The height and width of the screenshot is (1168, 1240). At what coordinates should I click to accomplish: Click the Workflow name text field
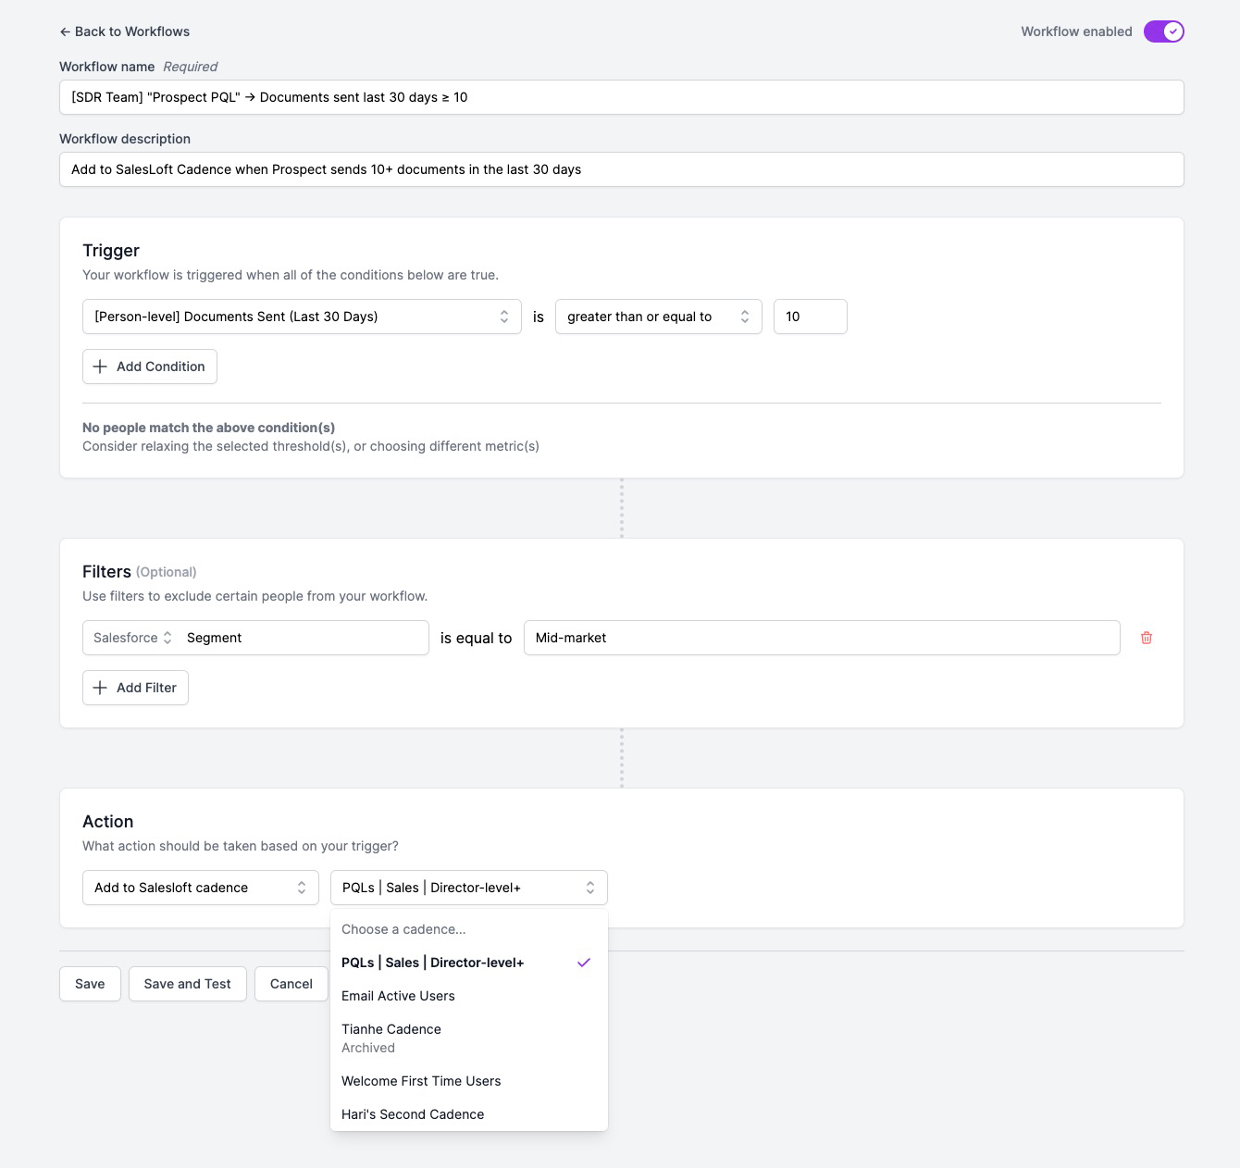(x=621, y=97)
